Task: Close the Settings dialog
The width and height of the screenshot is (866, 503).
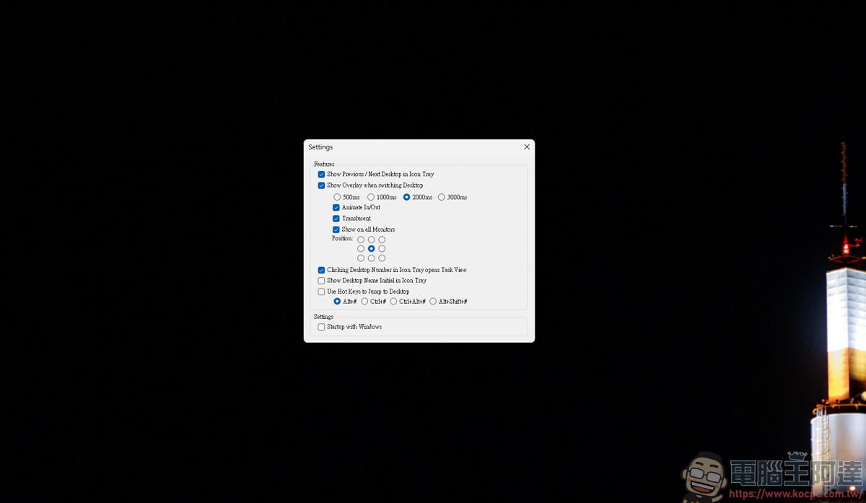Action: coord(527,147)
